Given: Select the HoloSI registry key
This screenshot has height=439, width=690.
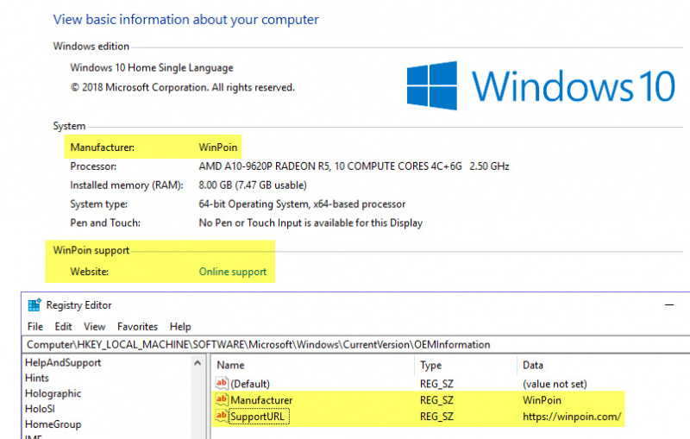Looking at the screenshot, I should (40, 409).
